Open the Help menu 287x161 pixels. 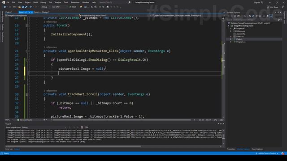coord(94,2)
